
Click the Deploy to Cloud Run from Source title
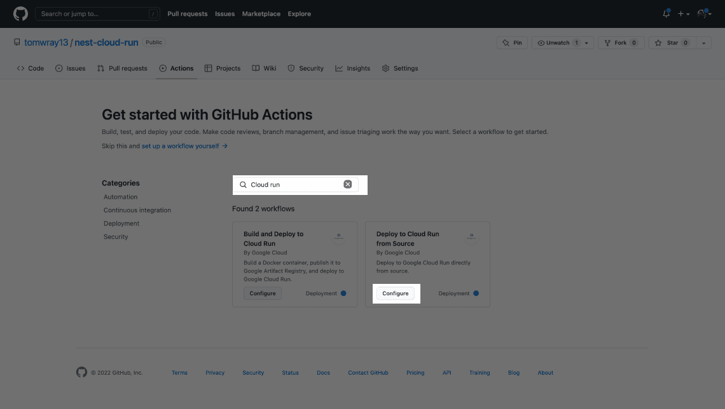point(408,239)
